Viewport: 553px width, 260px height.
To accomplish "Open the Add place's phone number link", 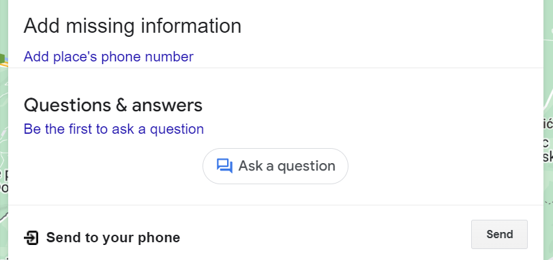I will click(108, 57).
